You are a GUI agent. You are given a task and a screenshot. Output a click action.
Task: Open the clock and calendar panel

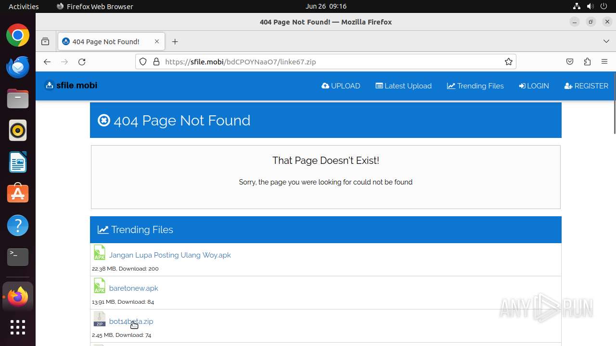point(326,6)
